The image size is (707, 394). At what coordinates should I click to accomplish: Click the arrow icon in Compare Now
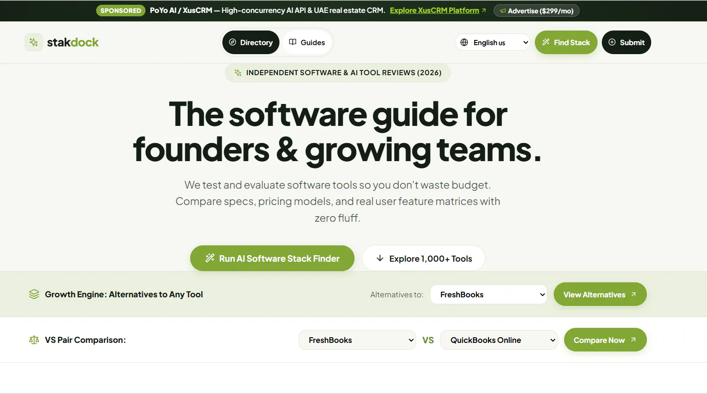point(633,340)
